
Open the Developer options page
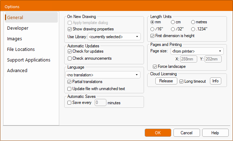(x=31, y=28)
